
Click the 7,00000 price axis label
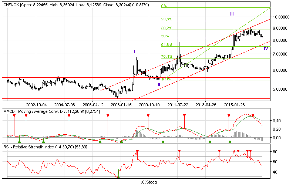pyautogui.click(x=280, y=54)
